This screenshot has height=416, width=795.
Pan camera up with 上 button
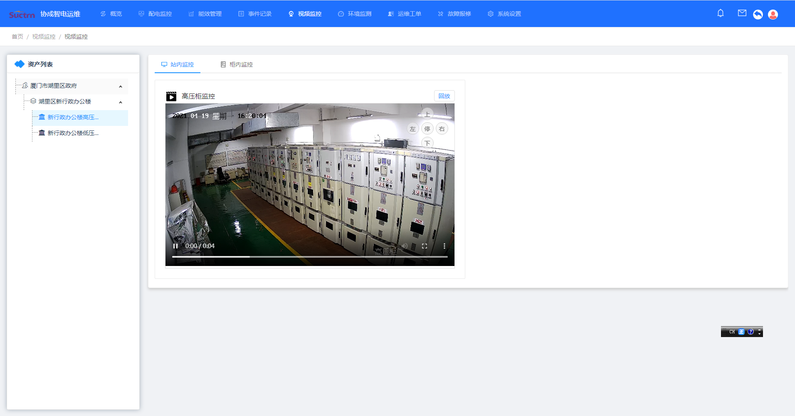[x=427, y=114]
